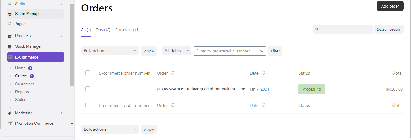411x140 pixels.
Task: Tick the select-all checkbox in table footer
Action: [88, 105]
